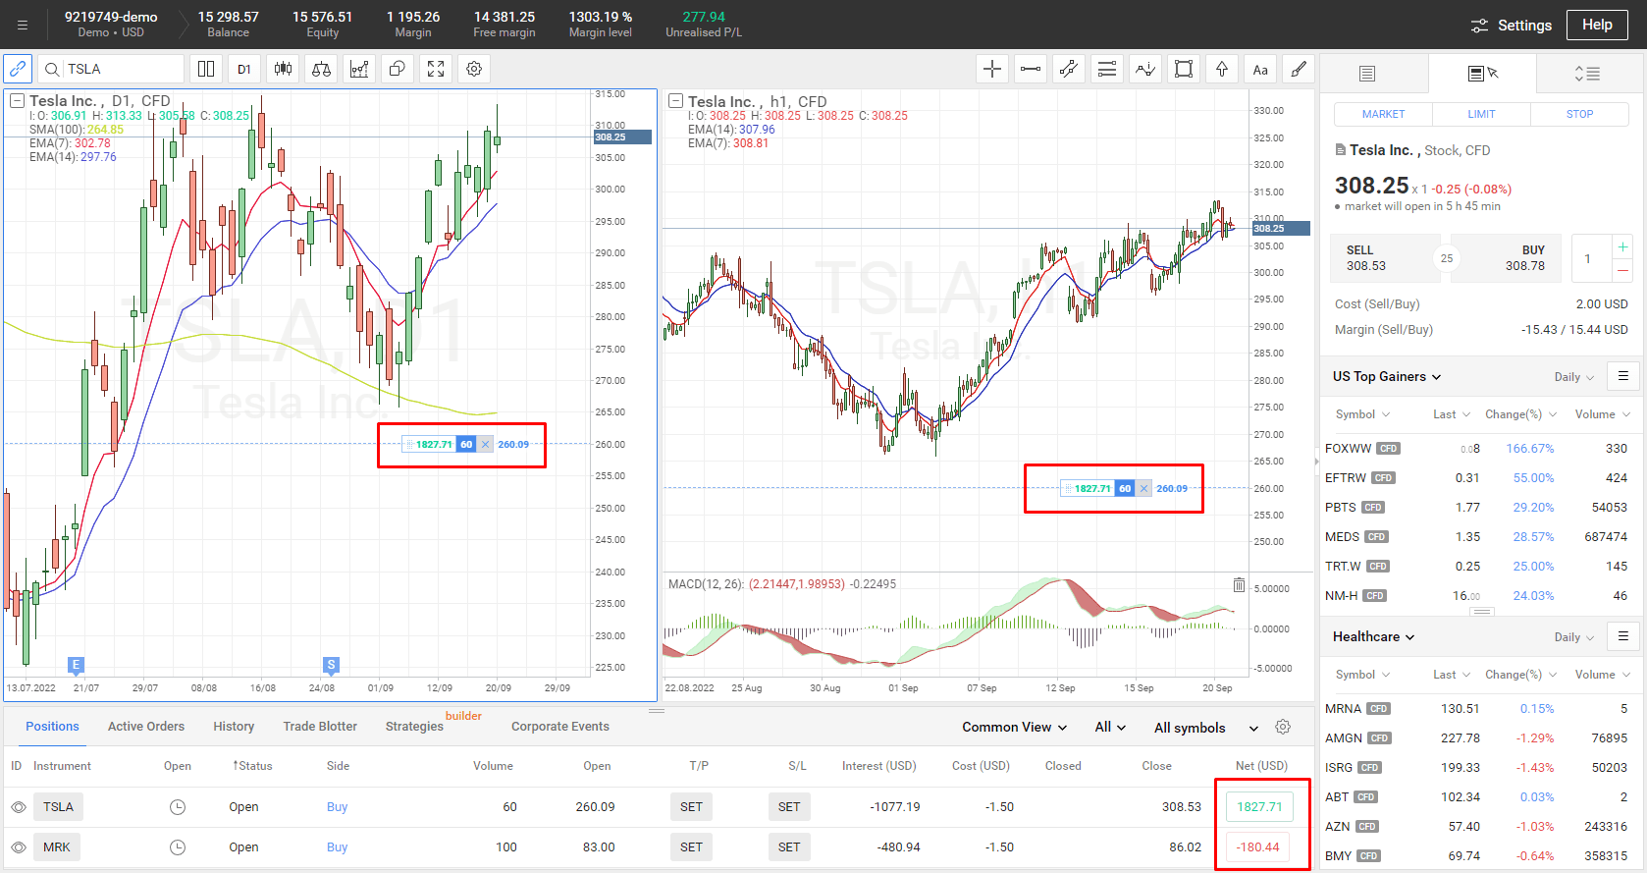Open the US Top Gainers list menu icon
This screenshot has width=1647, height=873.
[x=1623, y=376]
